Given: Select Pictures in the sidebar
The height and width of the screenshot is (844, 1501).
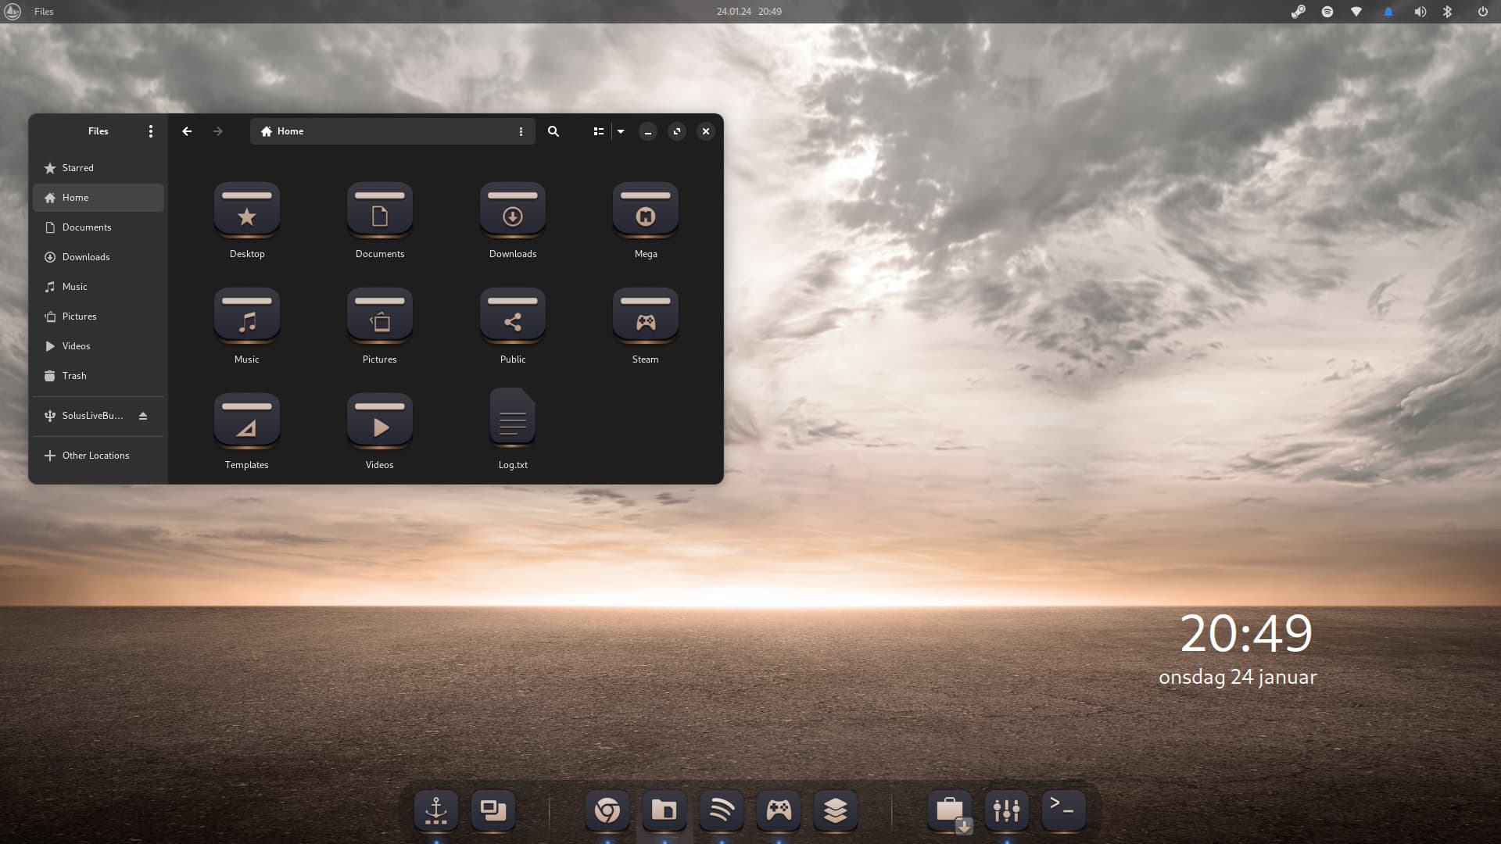Looking at the screenshot, I should (99, 316).
